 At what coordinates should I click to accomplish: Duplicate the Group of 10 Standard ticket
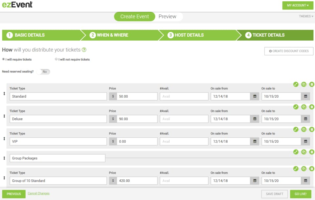(x=304, y=169)
